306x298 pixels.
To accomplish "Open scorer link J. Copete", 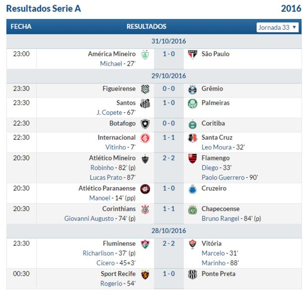I will coord(109,112).
